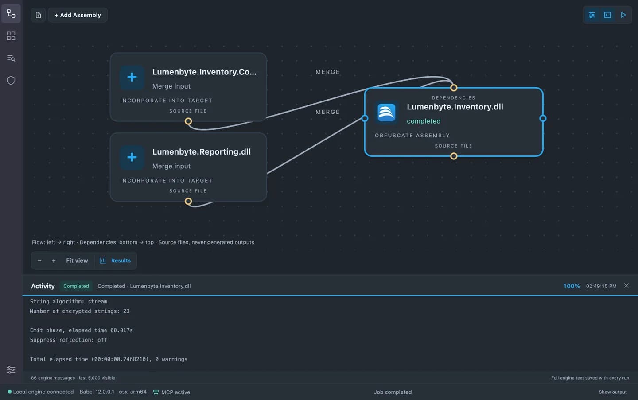Click the Fit view button
The height and width of the screenshot is (400, 638).
coord(77,260)
